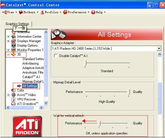Screen dimensions: 165x138
Task: Open the Graphics Adapter dropdown
Action: tap(159, 49)
